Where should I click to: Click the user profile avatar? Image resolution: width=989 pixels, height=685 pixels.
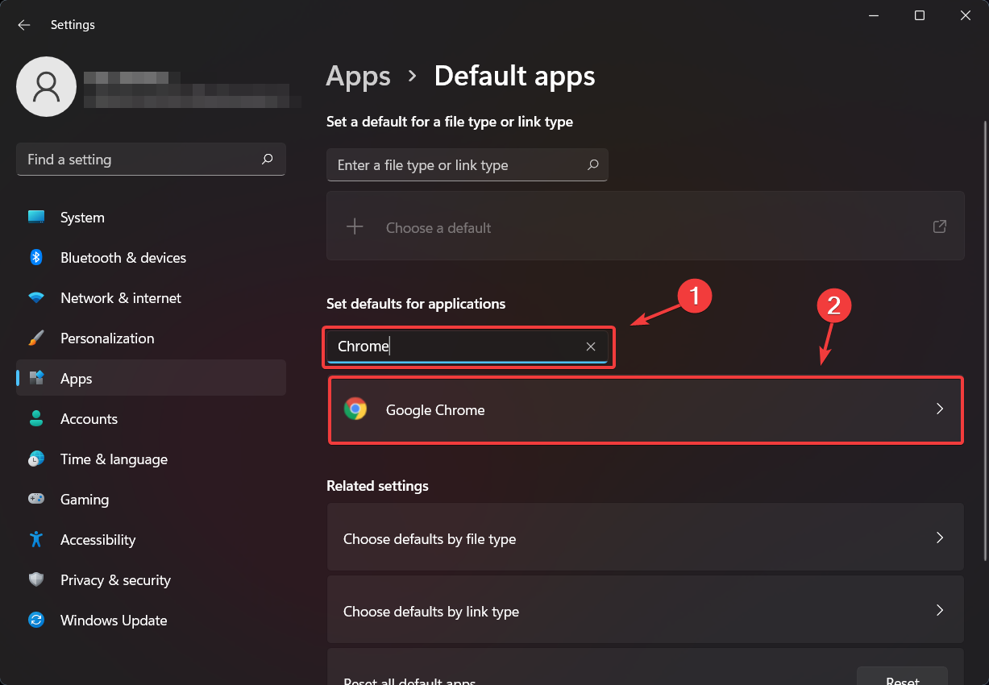click(x=46, y=86)
